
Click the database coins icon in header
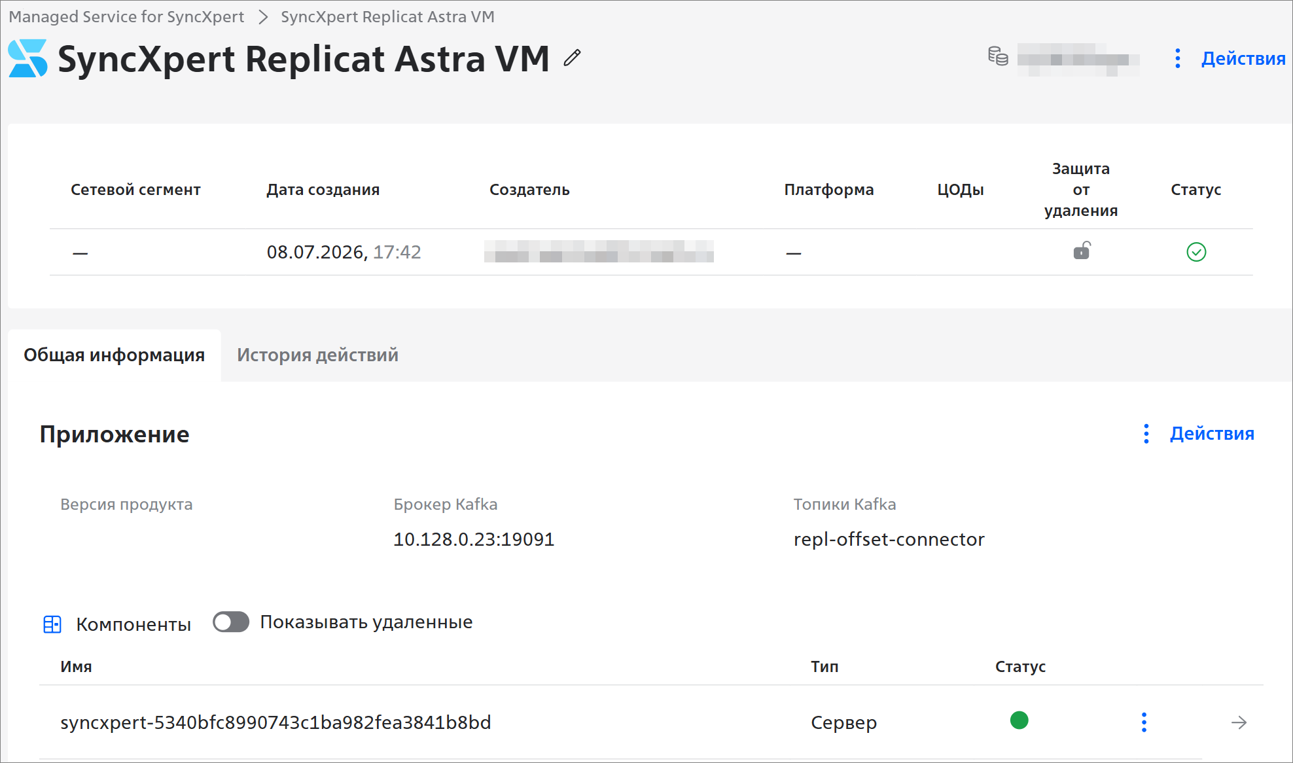click(998, 56)
